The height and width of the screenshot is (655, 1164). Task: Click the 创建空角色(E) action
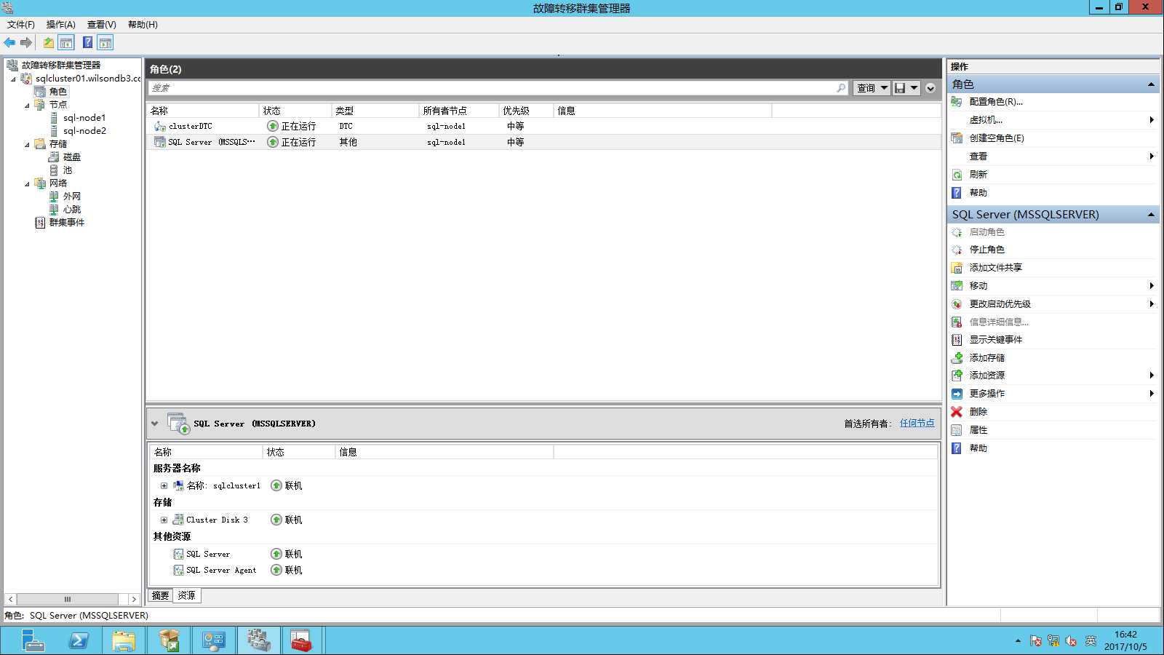click(996, 138)
